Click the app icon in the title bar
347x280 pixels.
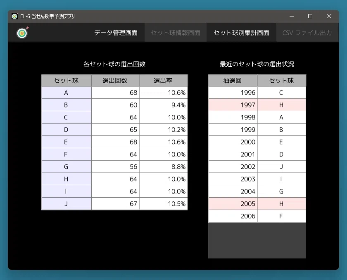pyautogui.click(x=14, y=16)
